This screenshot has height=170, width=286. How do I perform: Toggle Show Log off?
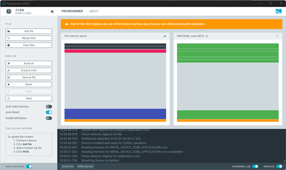[279, 166]
